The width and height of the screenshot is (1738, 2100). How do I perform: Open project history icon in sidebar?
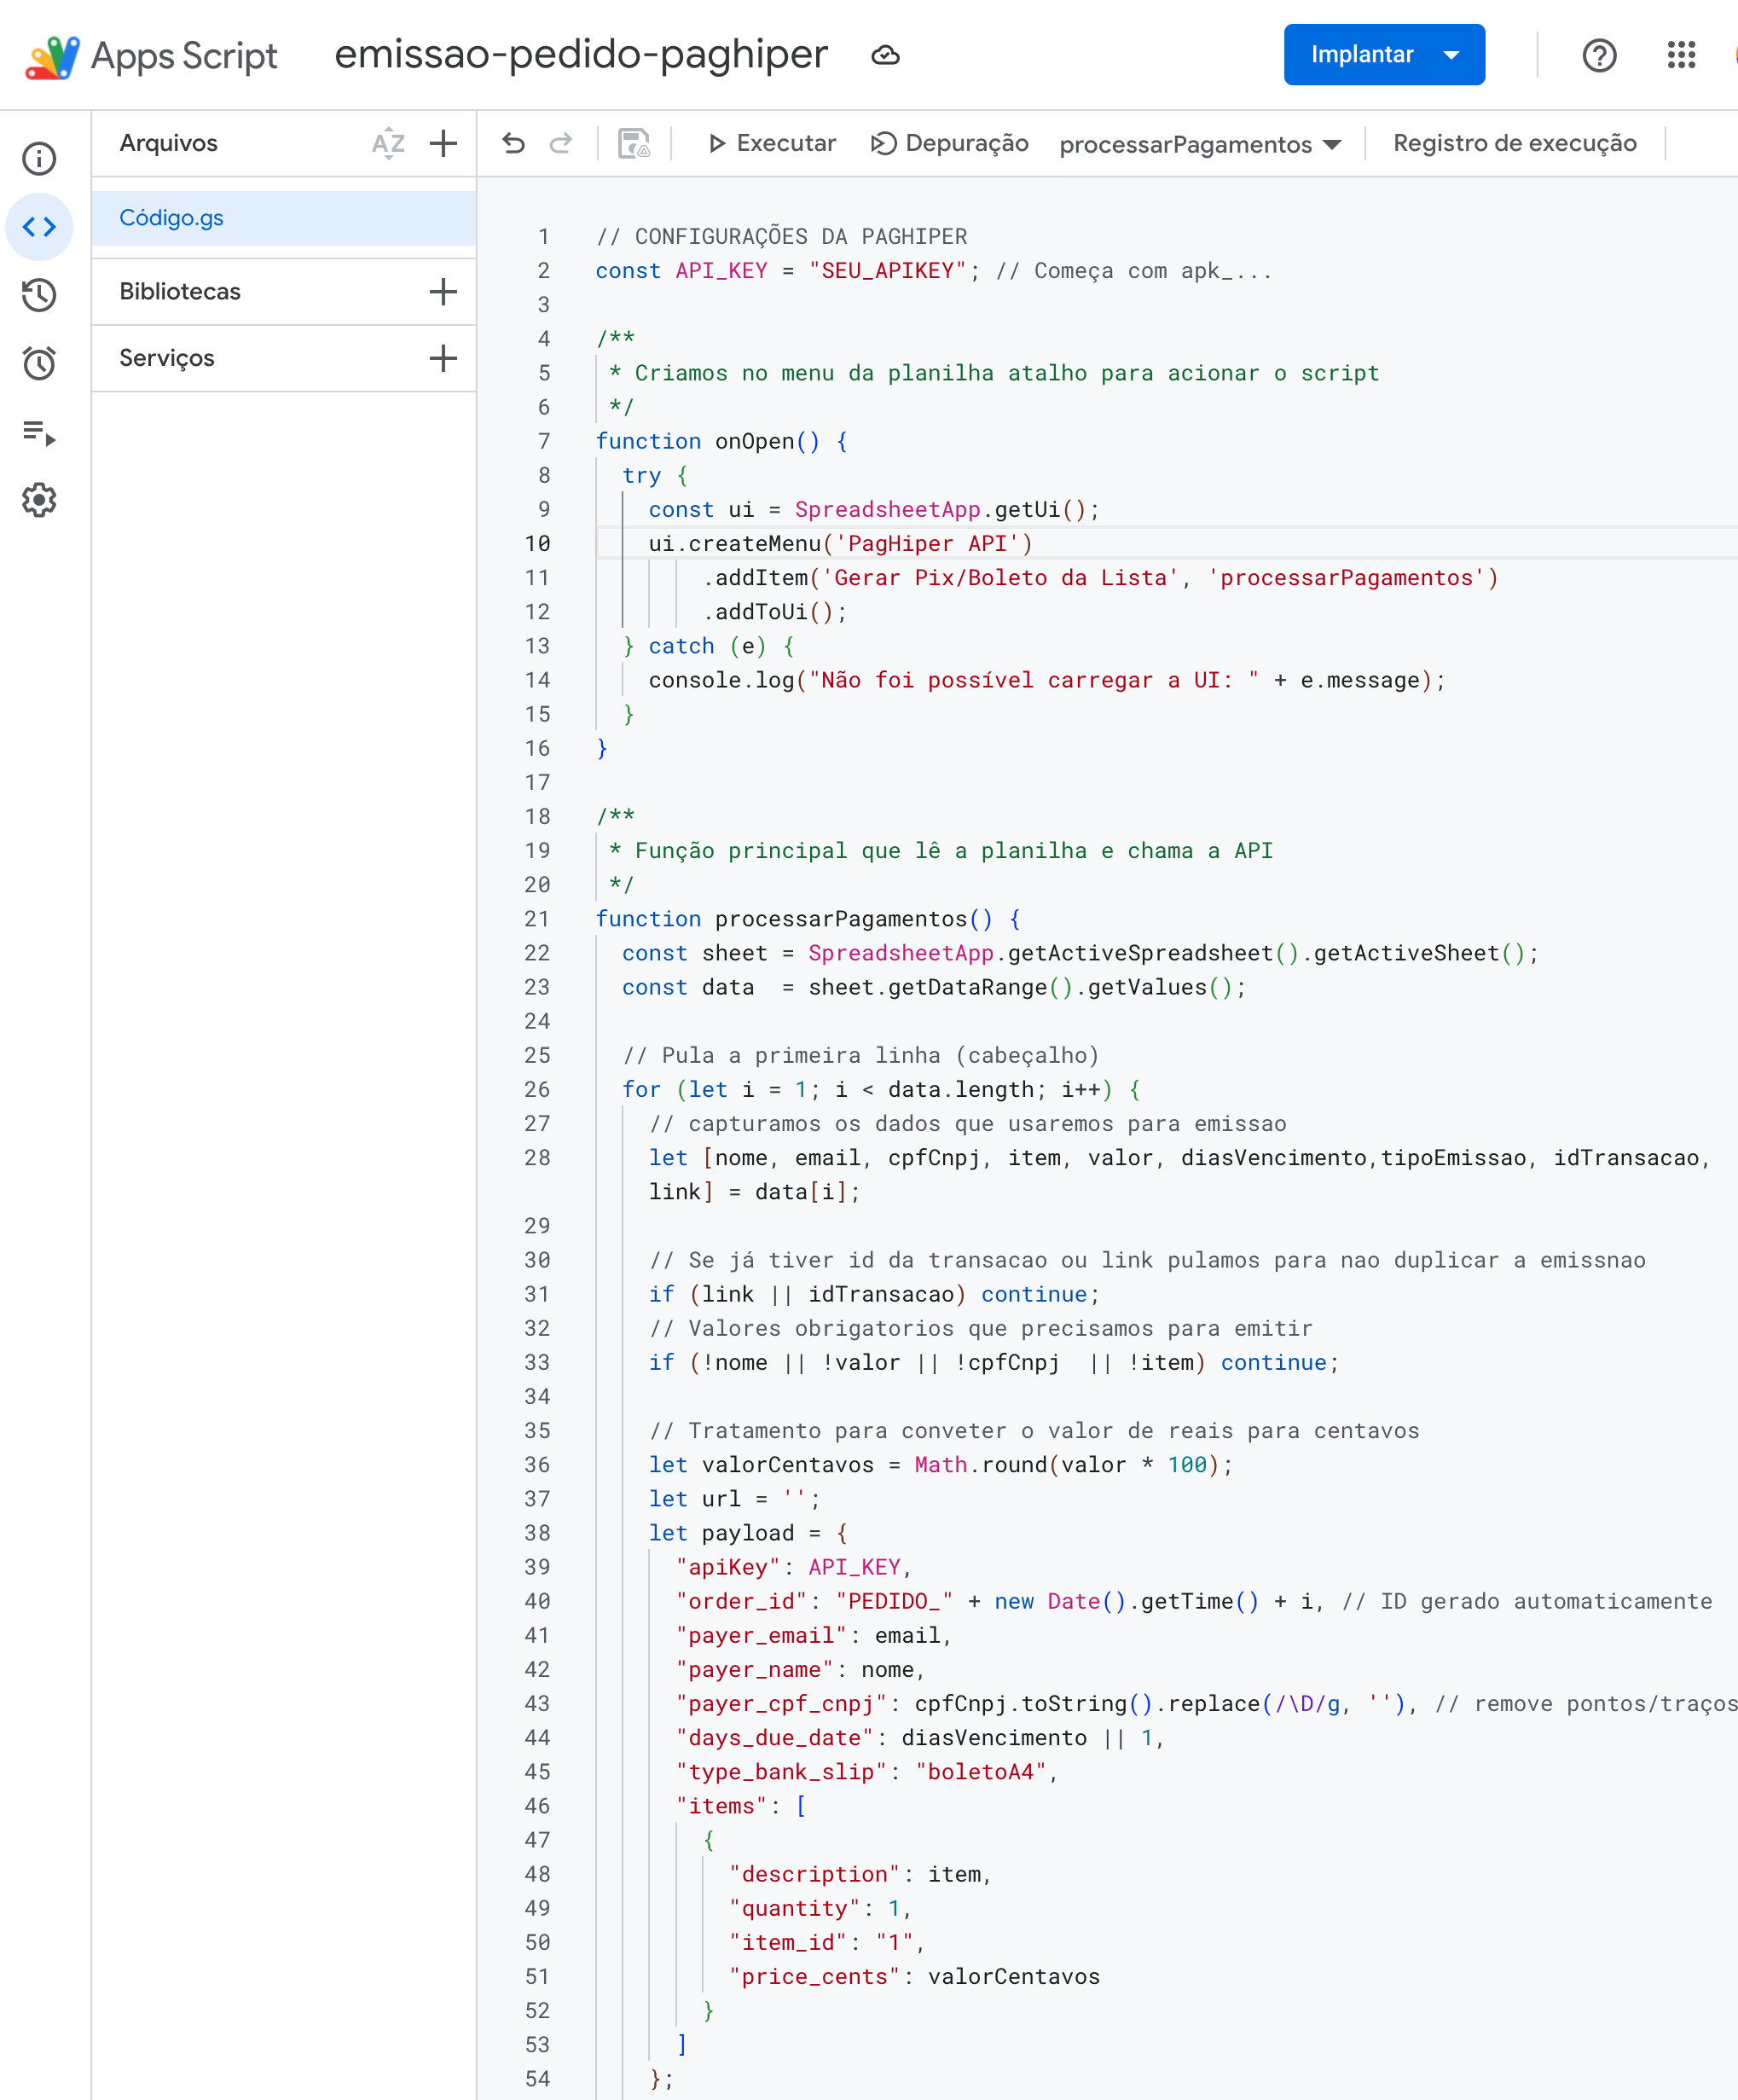pos(39,295)
